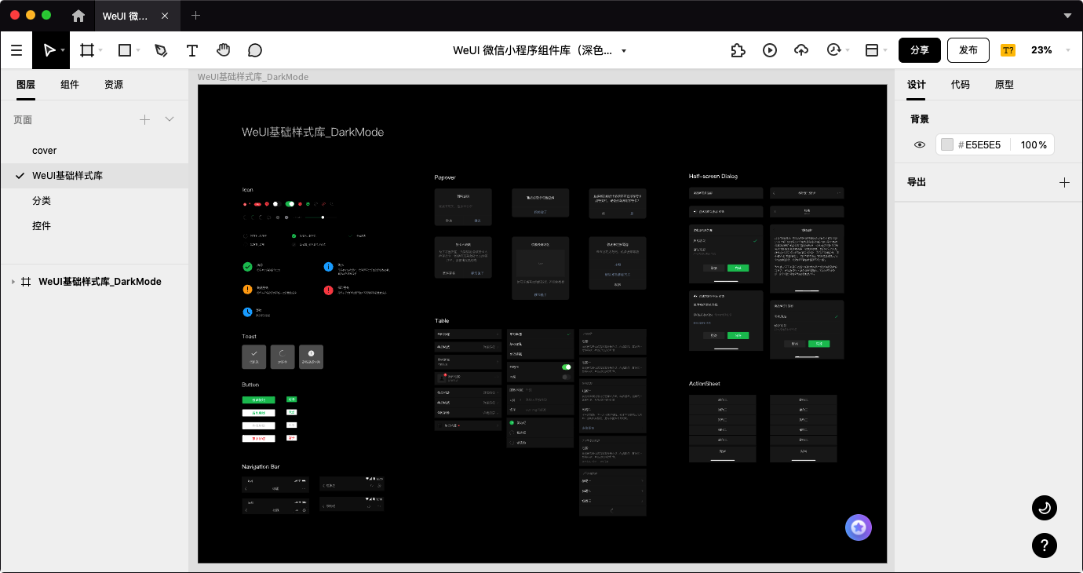Click the 分享 button
This screenshot has width=1083, height=573.
click(920, 50)
